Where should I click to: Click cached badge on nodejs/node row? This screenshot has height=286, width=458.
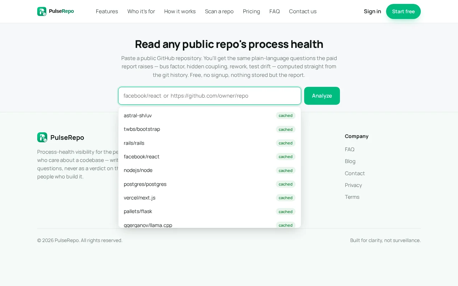point(286,171)
